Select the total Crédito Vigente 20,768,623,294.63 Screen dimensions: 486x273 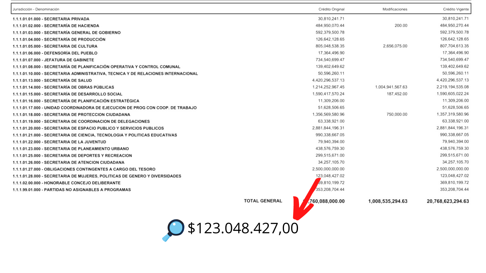pos(447,201)
